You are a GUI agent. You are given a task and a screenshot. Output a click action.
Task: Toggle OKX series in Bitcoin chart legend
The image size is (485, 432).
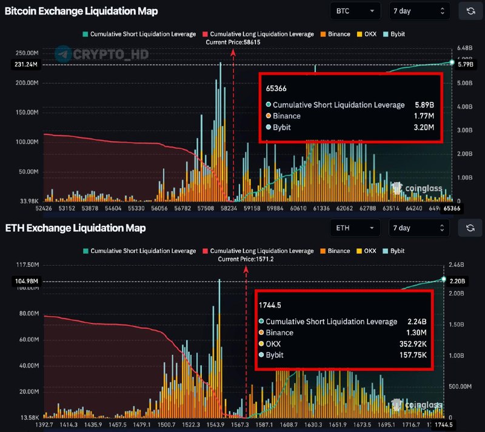coord(367,34)
